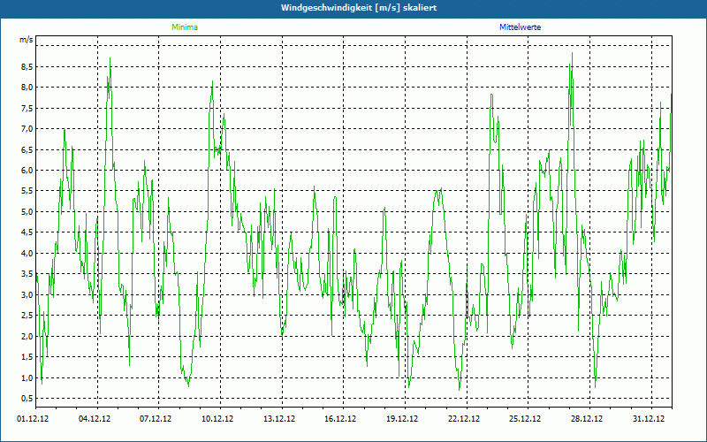
Task: Click the blue Mittelwerte legend label
Action: click(520, 27)
